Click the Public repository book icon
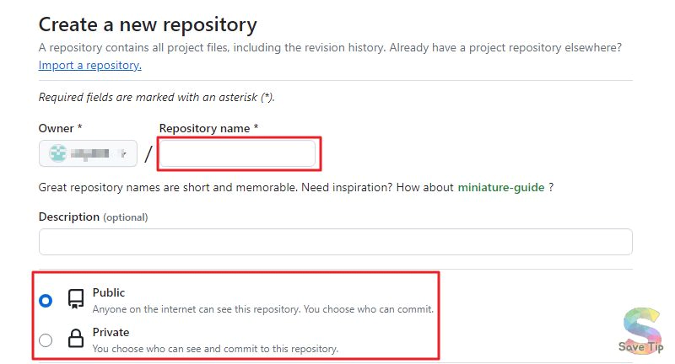The width and height of the screenshot is (675, 364). click(x=76, y=298)
